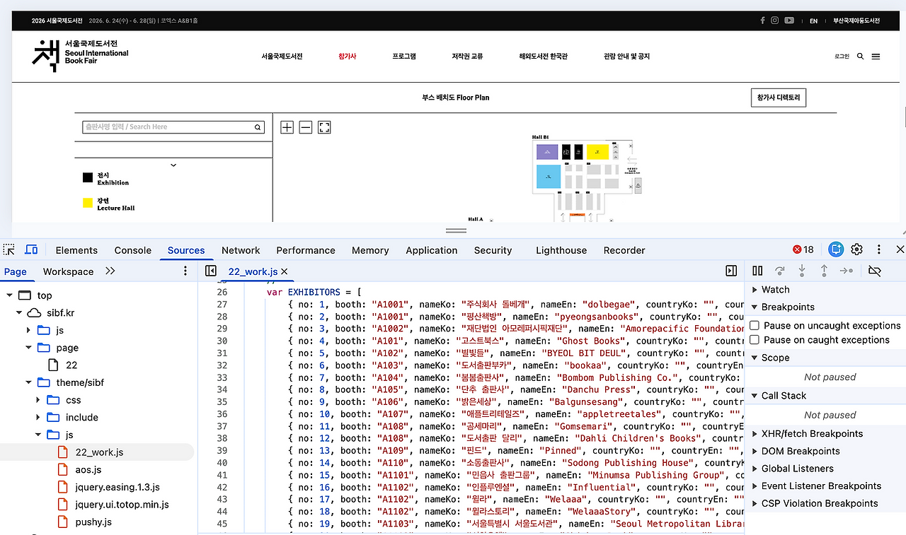
Task: Open 부산국제아동도서전 link
Action: [x=856, y=21]
